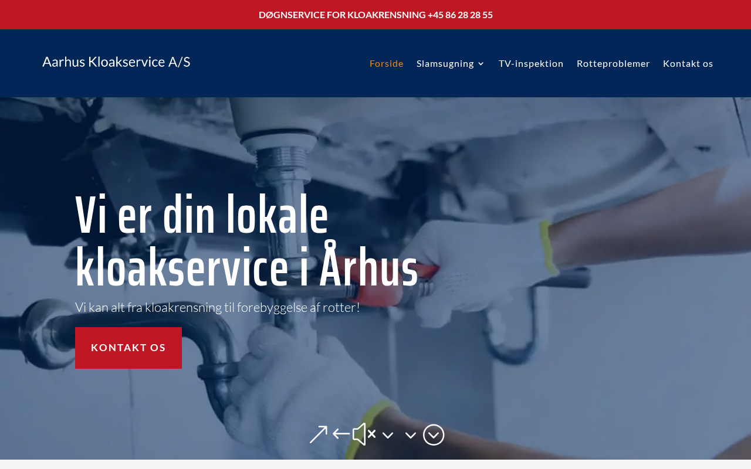Click the Aarhus Kloakservice A/S logo
This screenshot has width=751, height=469.
click(116, 62)
